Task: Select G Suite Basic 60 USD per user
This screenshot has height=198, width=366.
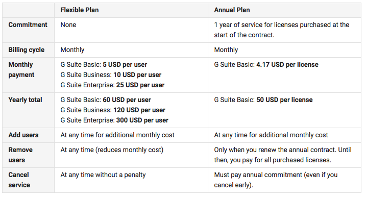Action: pyautogui.click(x=106, y=100)
